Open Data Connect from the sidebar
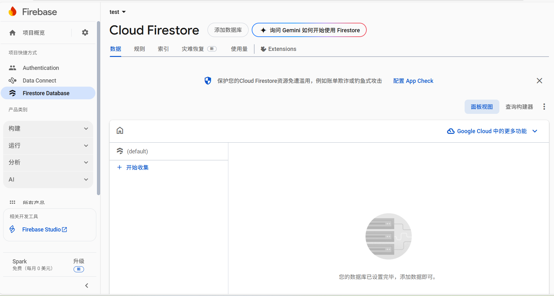Viewport: 554px width, 296px height. pyautogui.click(x=39, y=80)
